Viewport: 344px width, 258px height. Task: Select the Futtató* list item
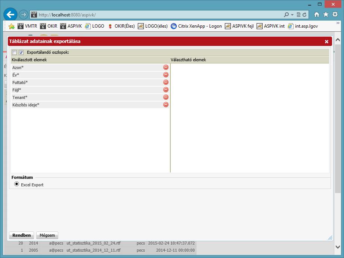coord(90,82)
